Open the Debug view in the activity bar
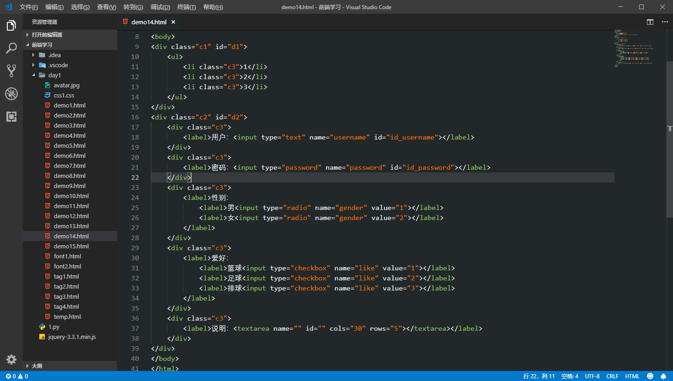This screenshot has height=381, width=673. pyautogui.click(x=11, y=94)
